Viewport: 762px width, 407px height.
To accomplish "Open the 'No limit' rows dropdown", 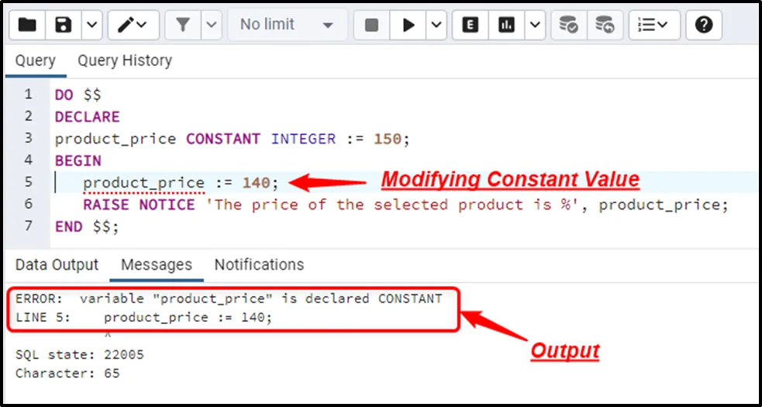I will pos(286,25).
